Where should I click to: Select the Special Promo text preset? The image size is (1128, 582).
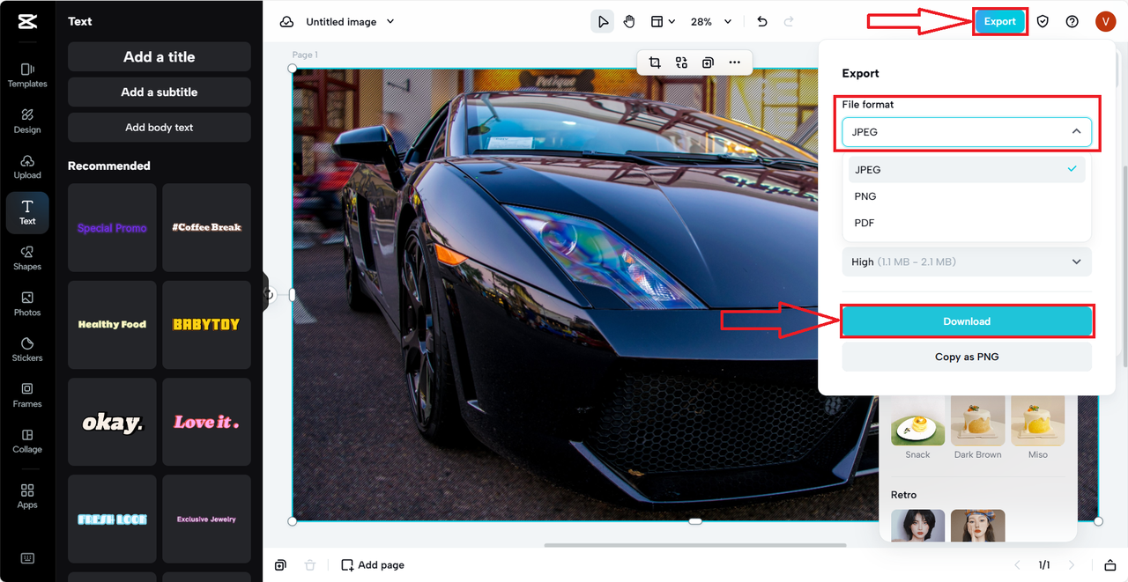(112, 227)
